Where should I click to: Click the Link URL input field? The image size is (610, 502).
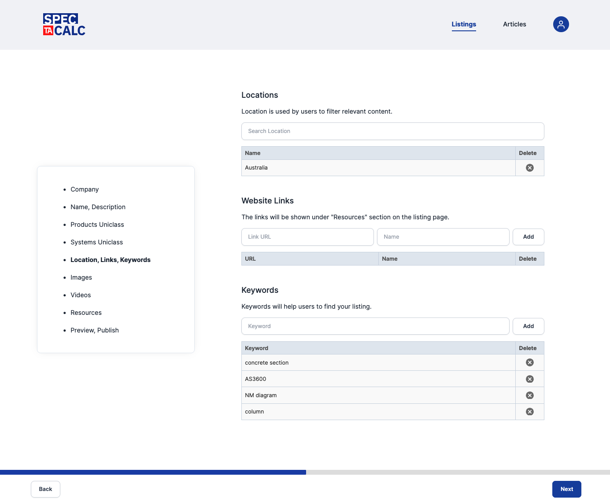click(x=307, y=237)
